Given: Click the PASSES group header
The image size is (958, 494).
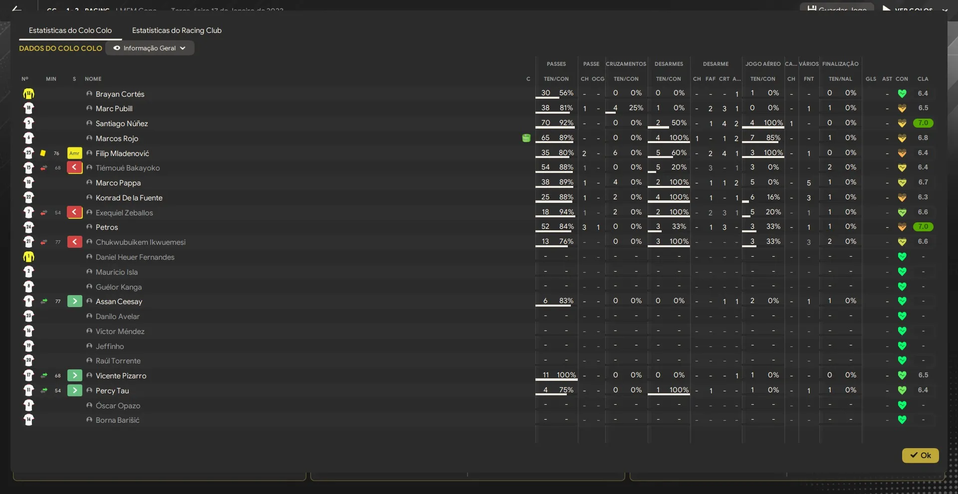Looking at the screenshot, I should (x=556, y=64).
